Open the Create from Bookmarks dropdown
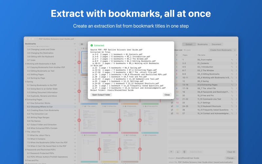The height and width of the screenshot is (164, 262). point(223,50)
